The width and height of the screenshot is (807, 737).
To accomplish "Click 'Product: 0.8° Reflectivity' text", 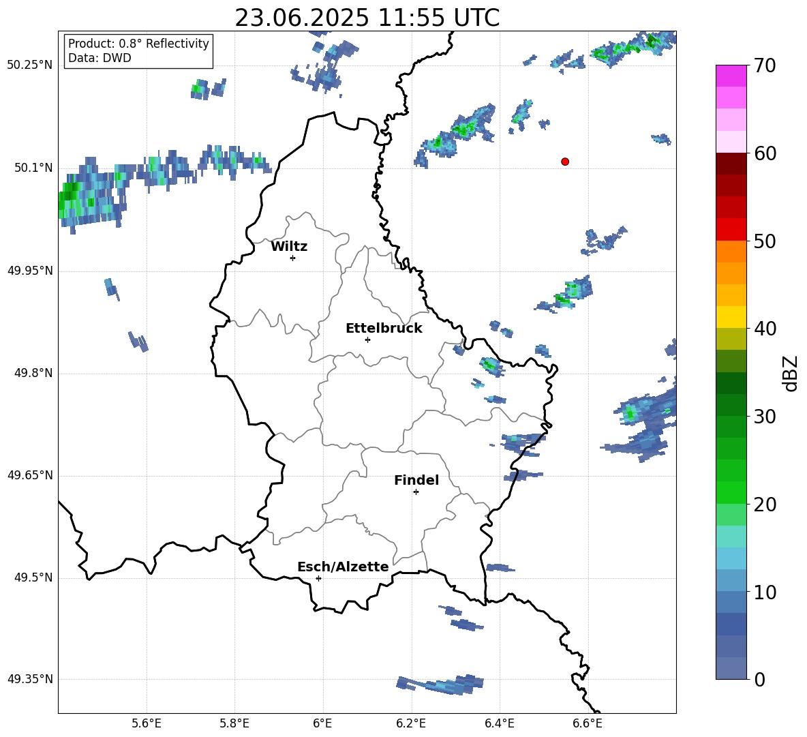I will pos(138,44).
